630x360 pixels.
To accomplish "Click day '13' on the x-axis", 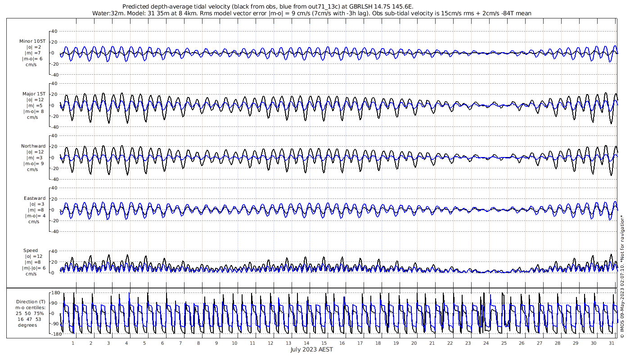I will [x=288, y=343].
